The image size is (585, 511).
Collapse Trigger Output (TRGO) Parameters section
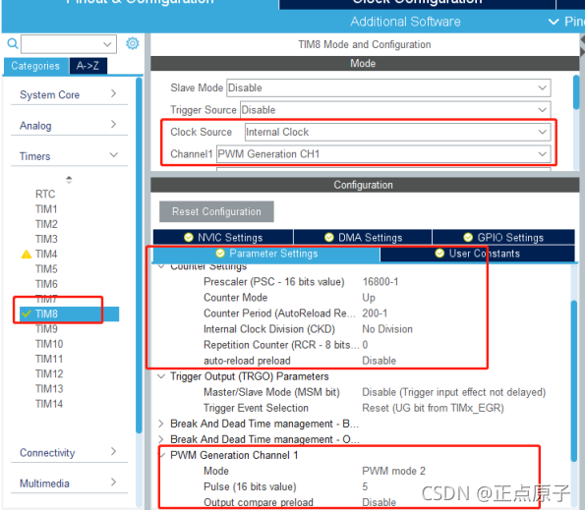click(x=161, y=376)
